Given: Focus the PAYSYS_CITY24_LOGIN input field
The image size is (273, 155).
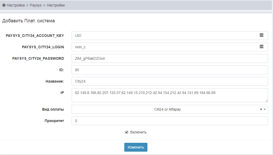Looking at the screenshot, I should click(x=170, y=47).
